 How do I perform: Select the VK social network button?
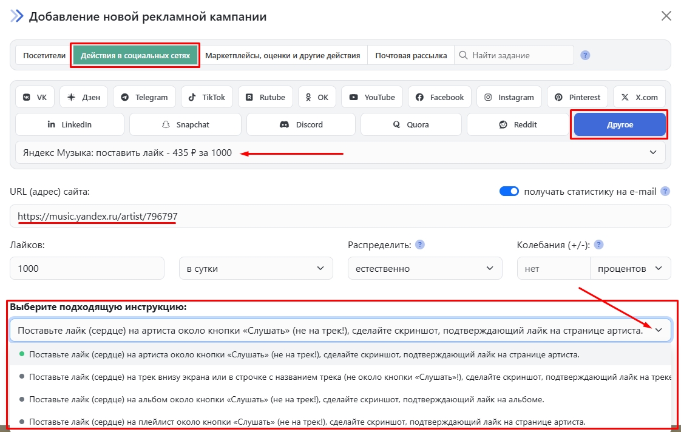[35, 97]
